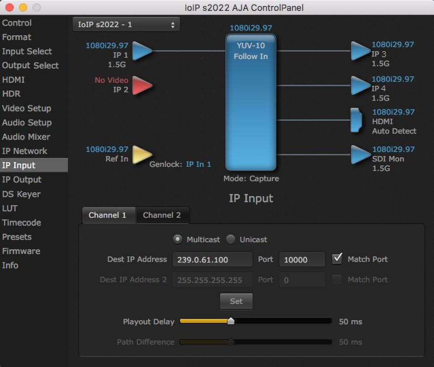The height and width of the screenshot is (367, 434).
Task: Click the red IP 2 No Video triangle
Action: click(142, 86)
